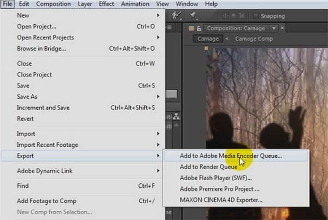Click the local axis mode icon
Image resolution: width=328 pixels, height=220 pixels.
(x=225, y=16)
